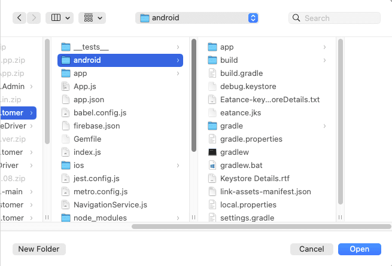The height and width of the screenshot is (266, 392).
Task: Click the Open button
Action: 359,249
